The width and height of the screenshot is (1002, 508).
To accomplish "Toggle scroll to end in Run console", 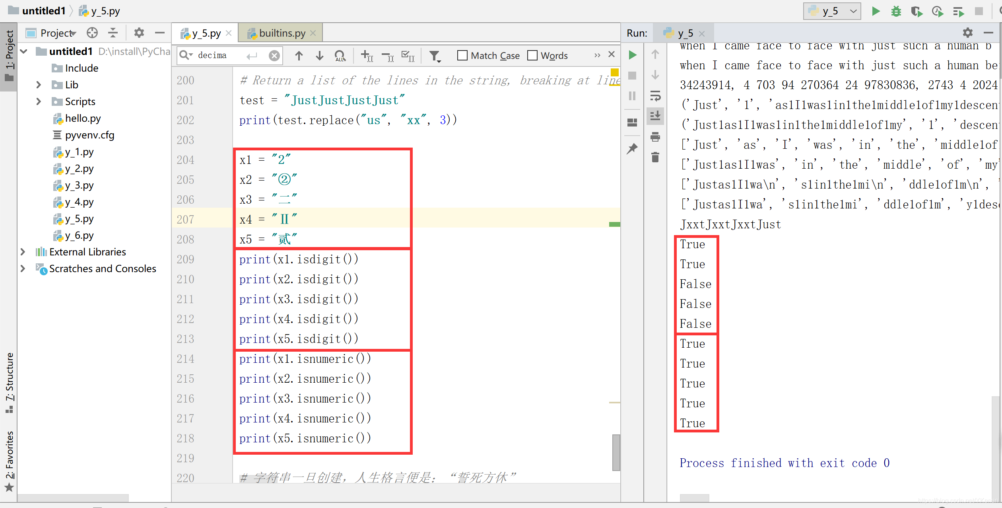I will coord(655,116).
